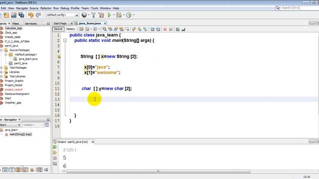This screenshot has width=319, height=179.
Task: Switch to the Services tab
Action: (30, 23)
